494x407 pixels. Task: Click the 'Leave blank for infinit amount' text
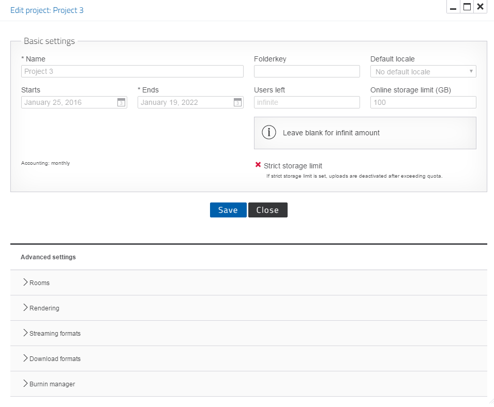[x=331, y=133]
